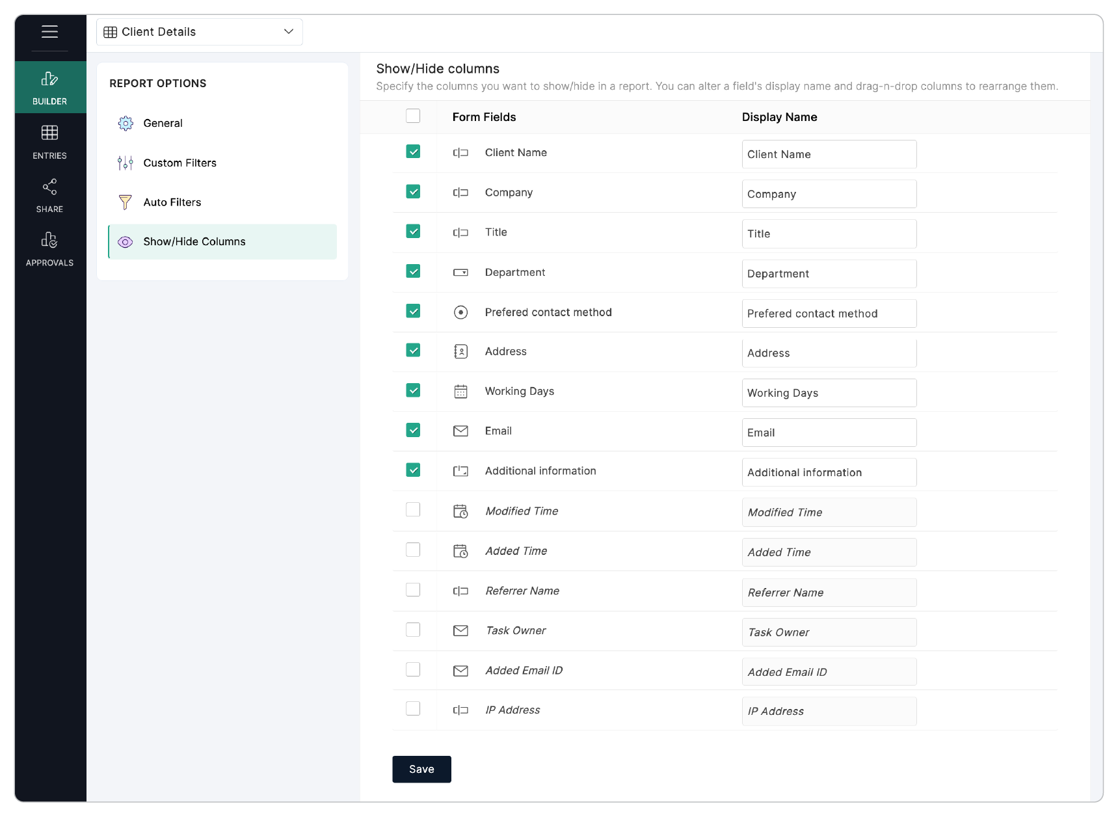Uncheck the Working Days column checkbox
The image size is (1118, 817).
413,390
